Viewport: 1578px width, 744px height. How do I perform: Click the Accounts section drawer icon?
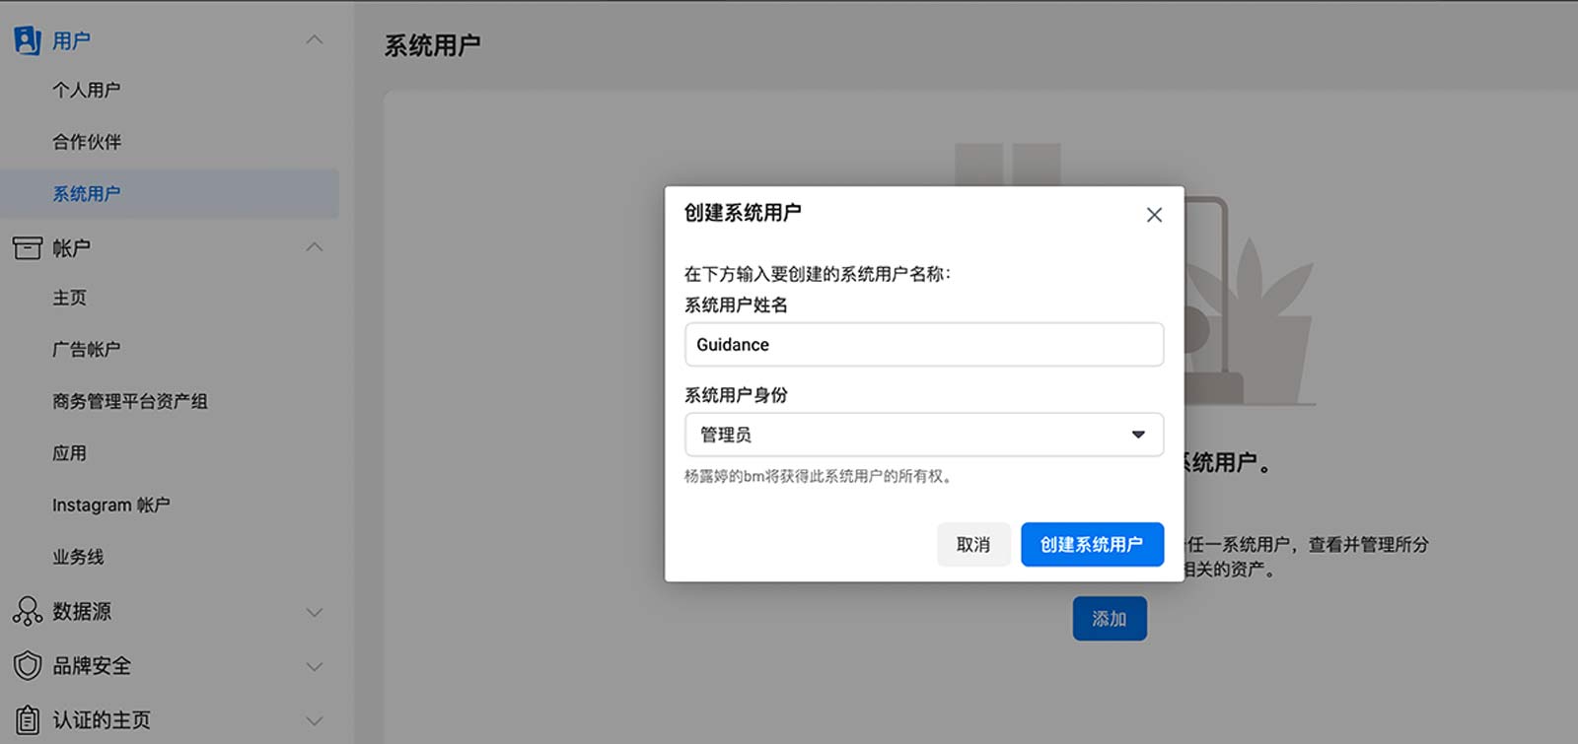pyautogui.click(x=27, y=247)
